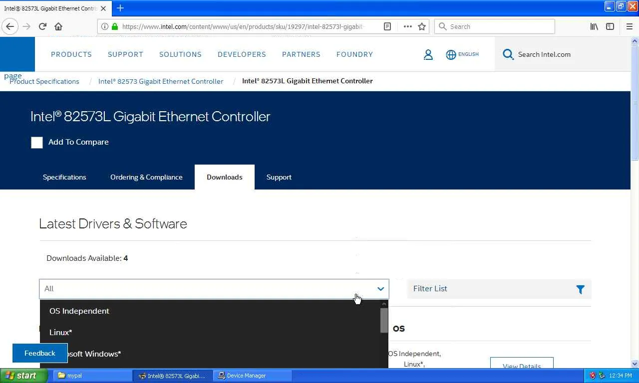Open the Windows Start menu

coord(23,376)
